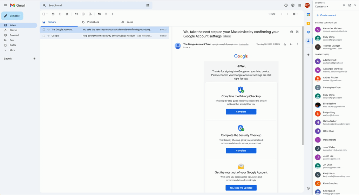Viewport: 359px width, 195px height.
Task: Star the open message in header
Action: coord(285,44)
